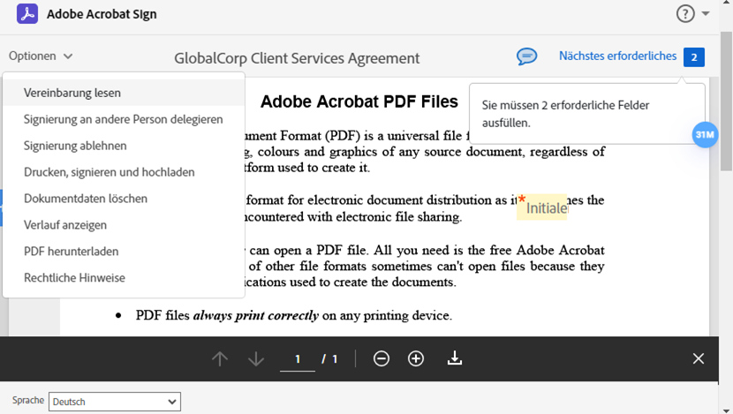The height and width of the screenshot is (414, 733).
Task: Click the blue 31M avatar badge
Action: click(x=705, y=134)
